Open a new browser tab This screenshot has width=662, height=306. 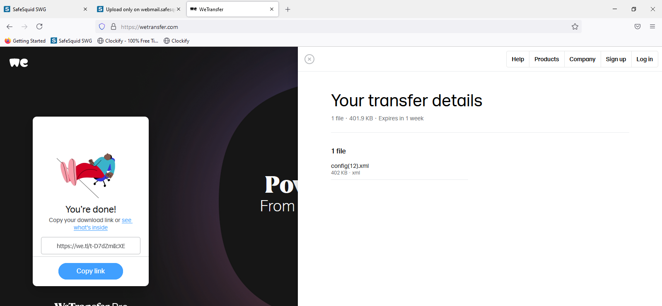click(x=288, y=9)
